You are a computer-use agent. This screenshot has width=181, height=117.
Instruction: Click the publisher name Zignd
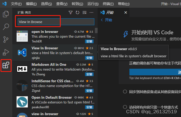coord(36,91)
